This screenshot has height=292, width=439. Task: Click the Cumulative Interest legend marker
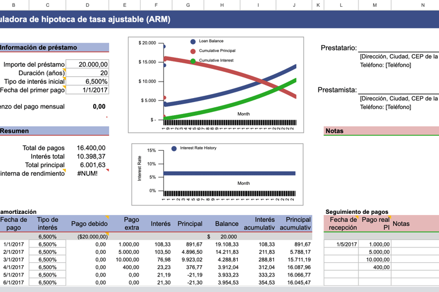click(193, 61)
